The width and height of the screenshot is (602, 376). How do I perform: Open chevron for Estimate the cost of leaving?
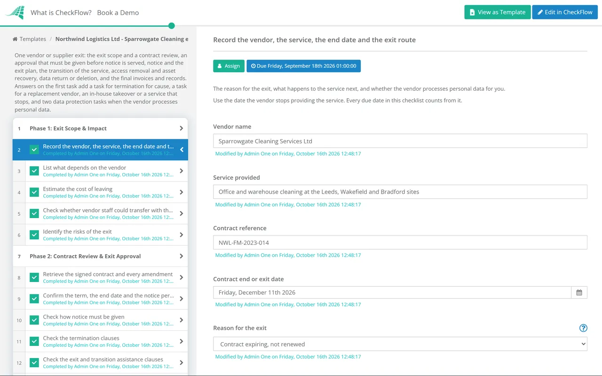click(182, 192)
